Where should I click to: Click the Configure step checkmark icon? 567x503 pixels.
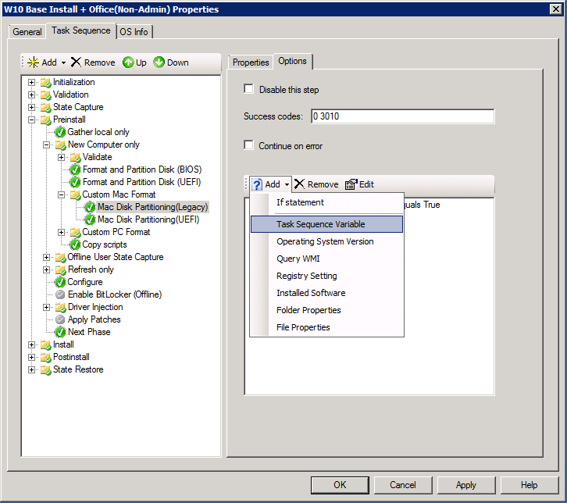pyautogui.click(x=60, y=282)
